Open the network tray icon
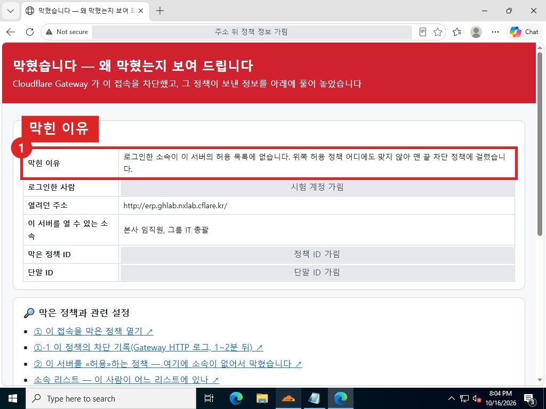This screenshot has width=546, height=409. pos(464,398)
